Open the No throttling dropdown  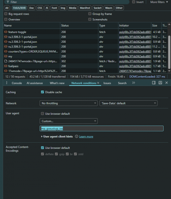(x=68, y=103)
